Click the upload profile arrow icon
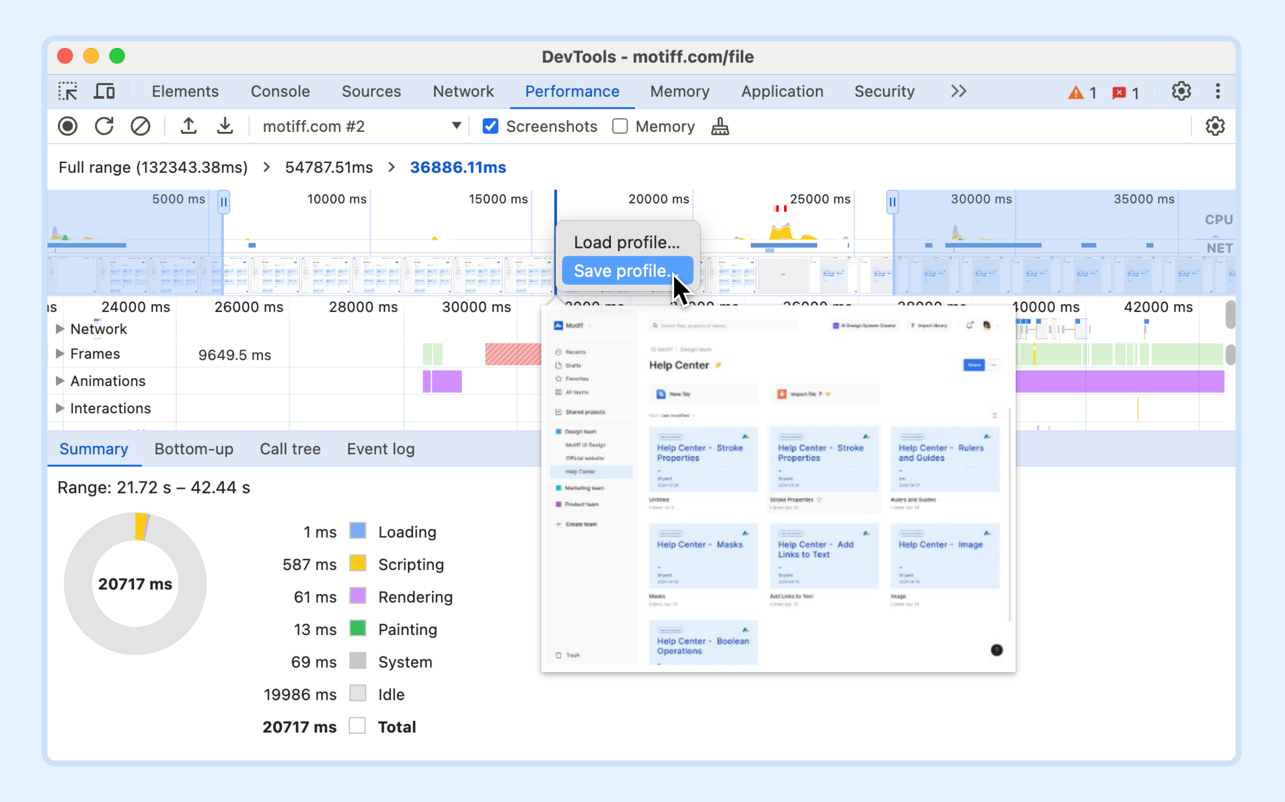This screenshot has height=802, width=1285. (x=188, y=126)
